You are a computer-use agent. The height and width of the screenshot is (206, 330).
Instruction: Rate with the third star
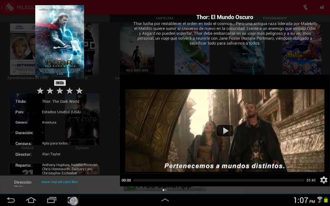coord(60,91)
